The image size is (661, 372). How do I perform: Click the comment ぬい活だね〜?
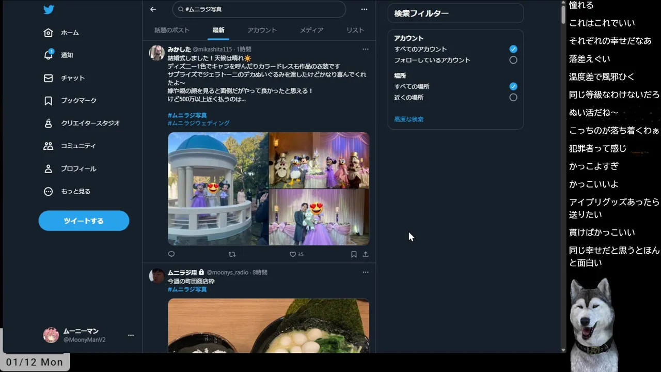[594, 113]
